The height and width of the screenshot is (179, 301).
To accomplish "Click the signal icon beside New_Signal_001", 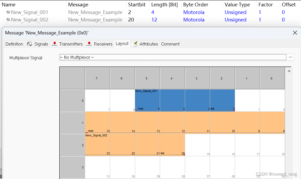I will (x=8, y=12).
